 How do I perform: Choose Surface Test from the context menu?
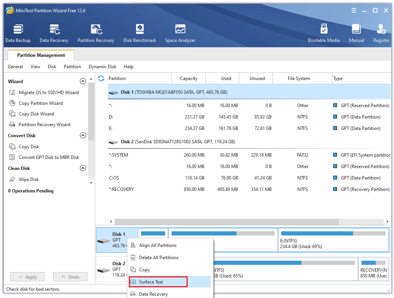point(170,282)
